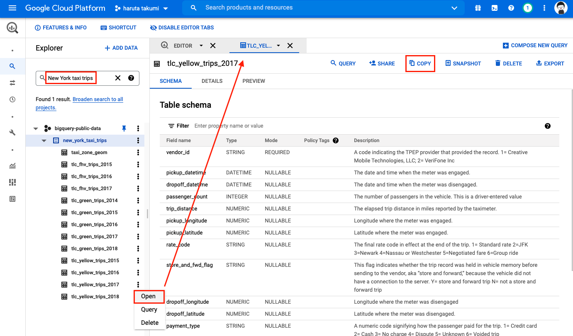The height and width of the screenshot is (336, 573).
Task: Switch to the PREVIEW tab
Action: (254, 81)
